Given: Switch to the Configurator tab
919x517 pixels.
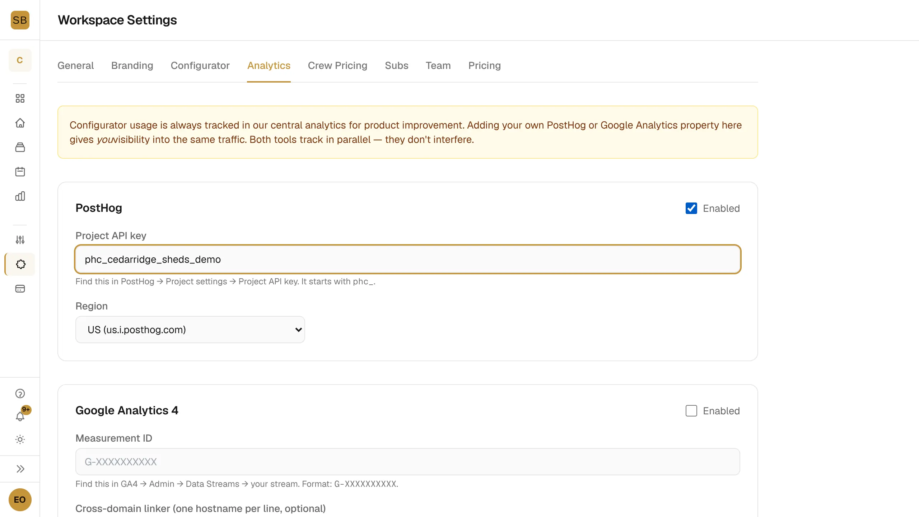Looking at the screenshot, I should tap(200, 66).
